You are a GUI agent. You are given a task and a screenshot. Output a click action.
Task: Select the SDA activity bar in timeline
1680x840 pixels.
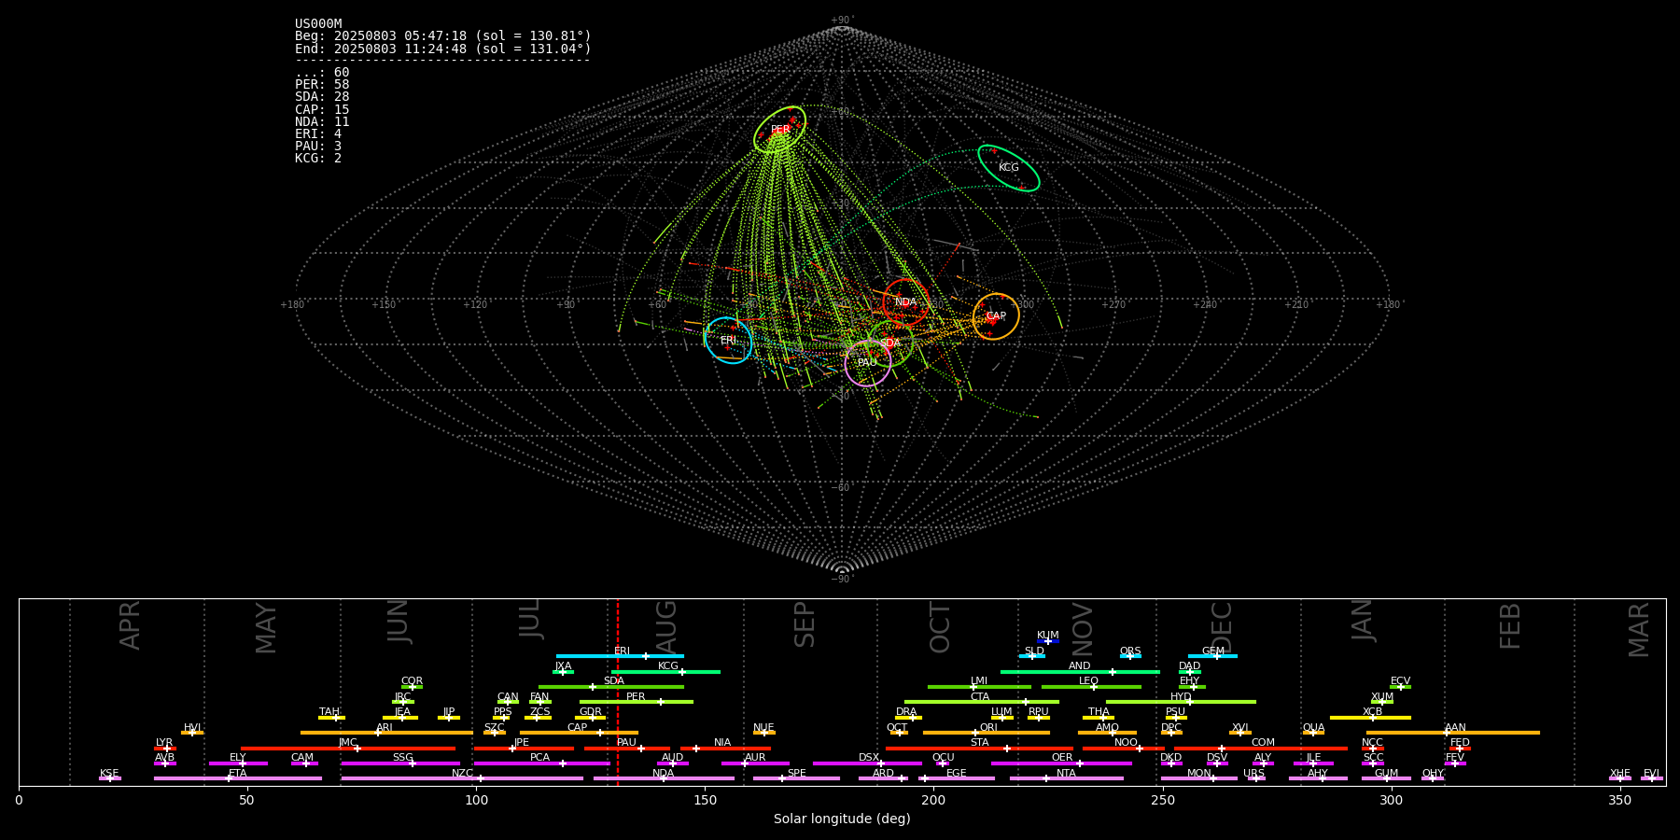611,687
